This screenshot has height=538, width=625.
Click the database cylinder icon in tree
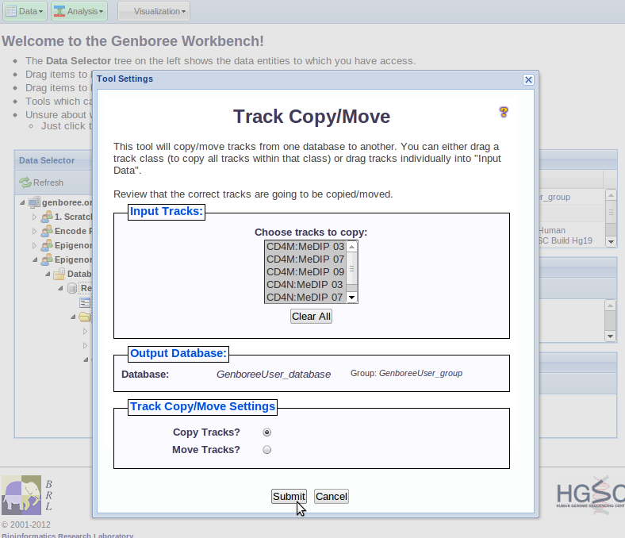72,288
